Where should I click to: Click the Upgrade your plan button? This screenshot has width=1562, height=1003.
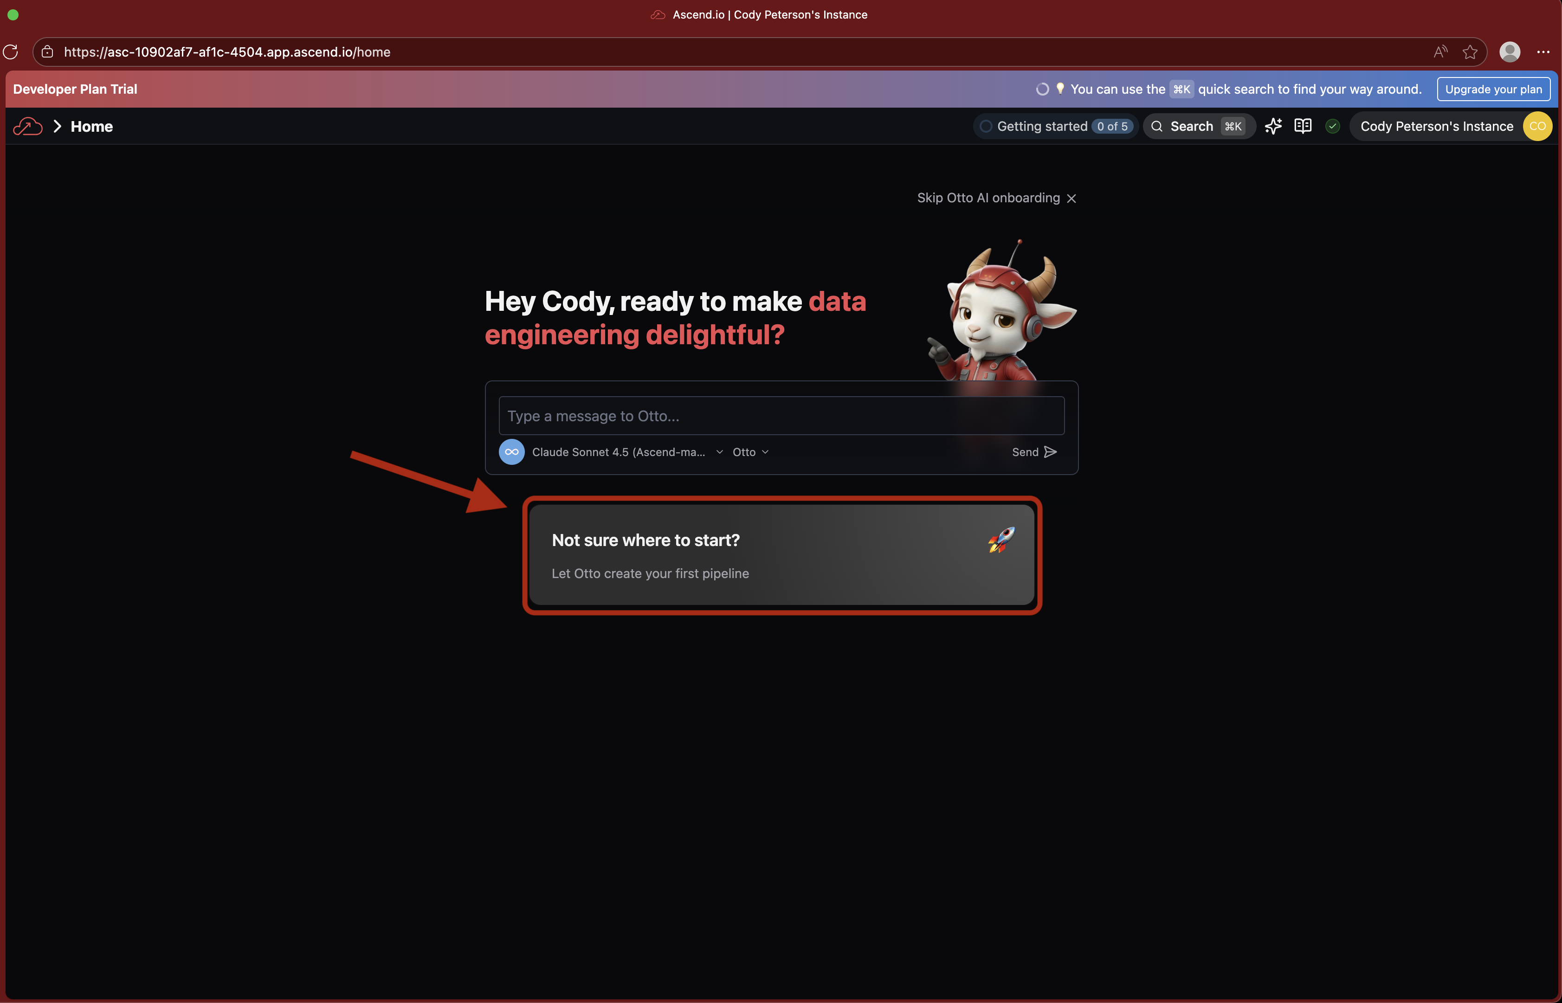(x=1493, y=89)
